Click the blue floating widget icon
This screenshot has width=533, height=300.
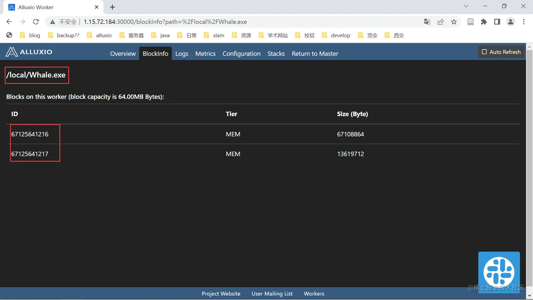(x=499, y=272)
